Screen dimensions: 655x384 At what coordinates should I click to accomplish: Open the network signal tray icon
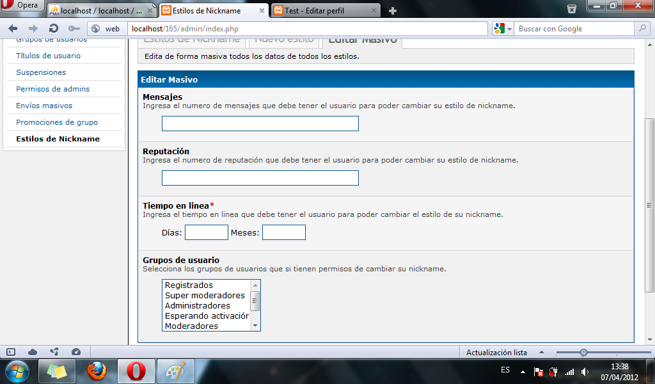coord(569,371)
